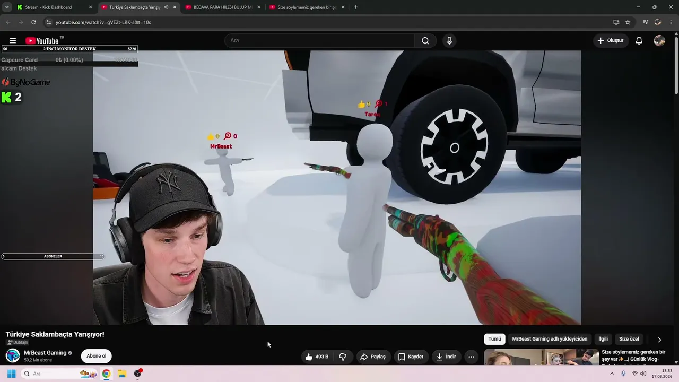679x382 pixels.
Task: Open more actions three-dot menu
Action: pyautogui.click(x=471, y=357)
